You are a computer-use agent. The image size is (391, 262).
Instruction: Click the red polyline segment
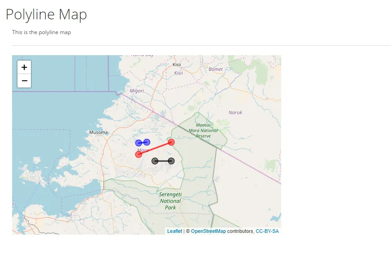[x=155, y=148]
